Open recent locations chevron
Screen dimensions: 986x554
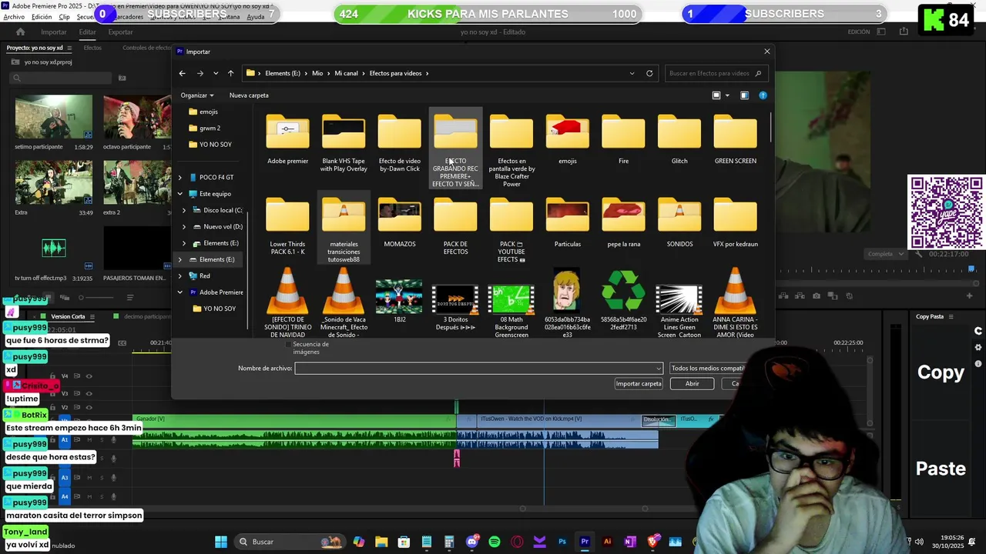tap(215, 73)
